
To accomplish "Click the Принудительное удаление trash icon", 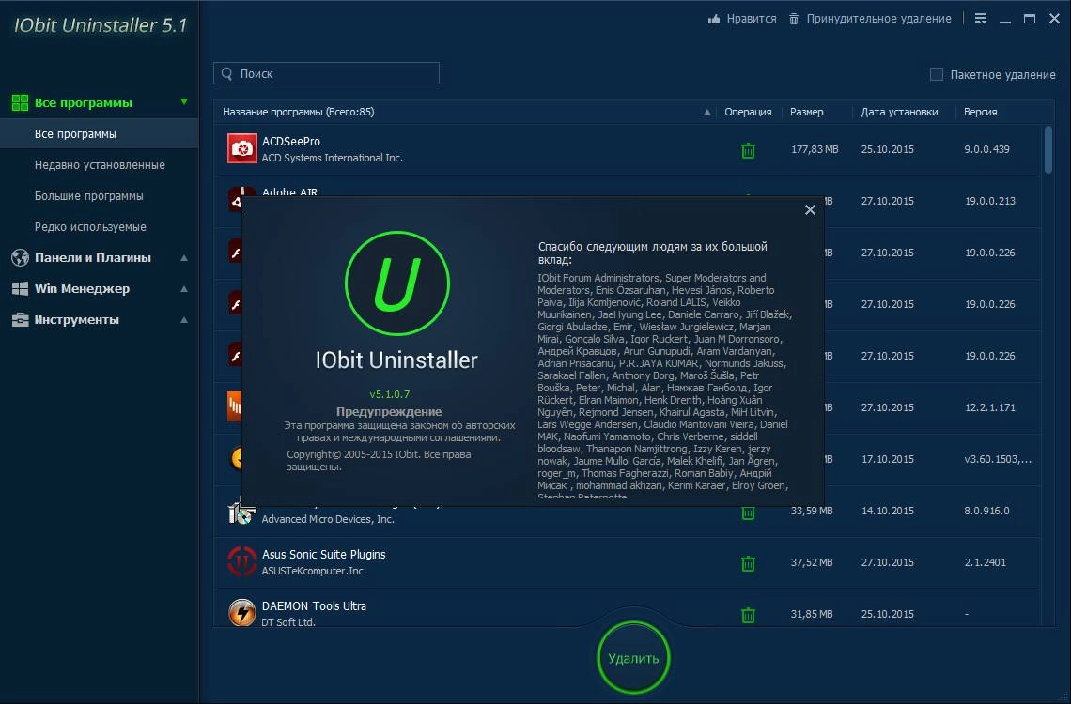I will [x=794, y=19].
